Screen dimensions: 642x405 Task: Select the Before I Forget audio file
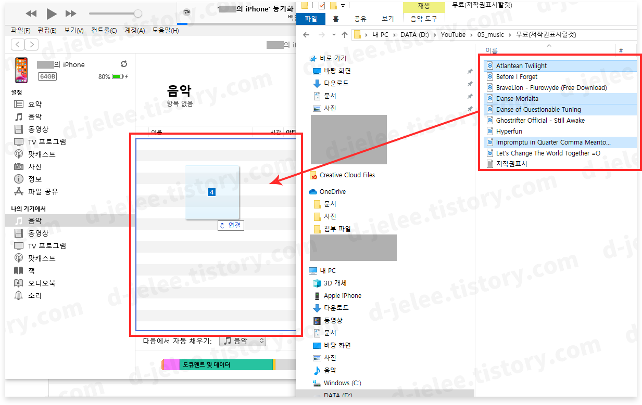[517, 77]
